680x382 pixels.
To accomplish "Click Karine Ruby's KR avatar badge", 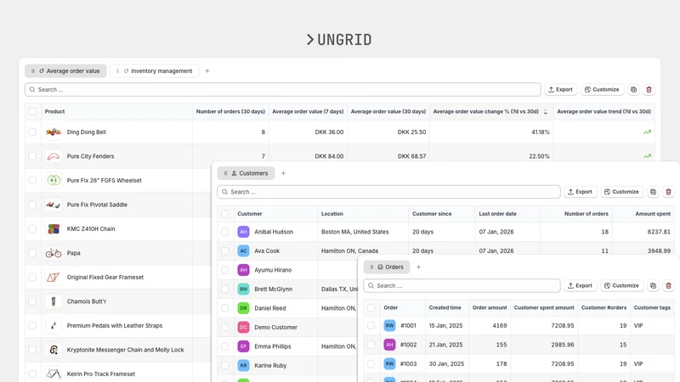I will point(243,365).
